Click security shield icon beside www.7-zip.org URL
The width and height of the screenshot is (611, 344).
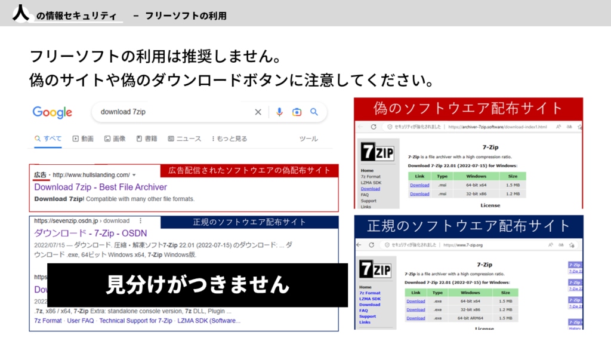click(387, 245)
